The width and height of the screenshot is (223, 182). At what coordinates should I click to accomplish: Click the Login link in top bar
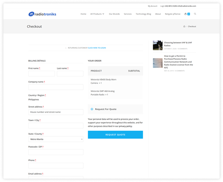(x=163, y=6)
